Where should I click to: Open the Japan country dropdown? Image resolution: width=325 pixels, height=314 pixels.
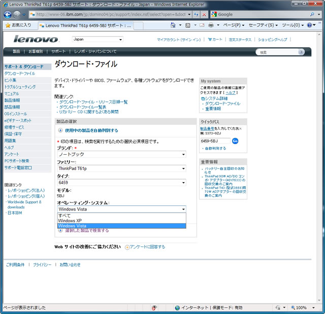coord(97,40)
